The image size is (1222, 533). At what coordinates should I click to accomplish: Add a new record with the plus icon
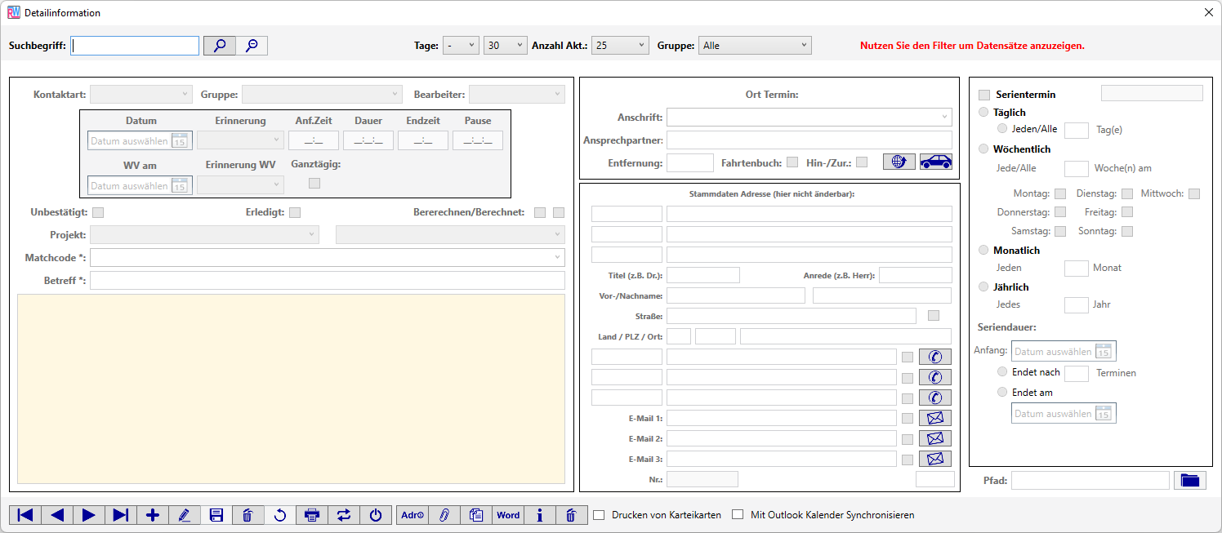(x=153, y=515)
